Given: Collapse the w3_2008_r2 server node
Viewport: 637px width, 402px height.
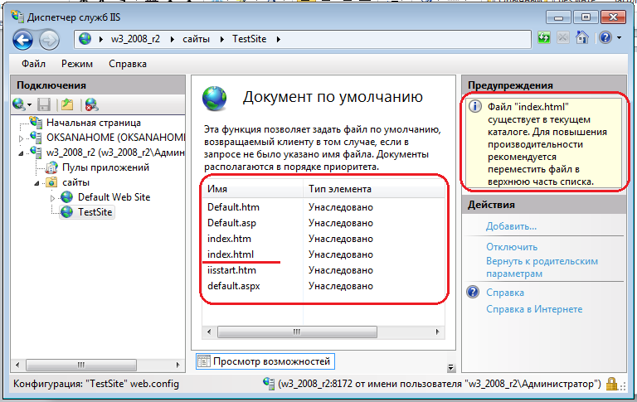Looking at the screenshot, I should [x=21, y=153].
